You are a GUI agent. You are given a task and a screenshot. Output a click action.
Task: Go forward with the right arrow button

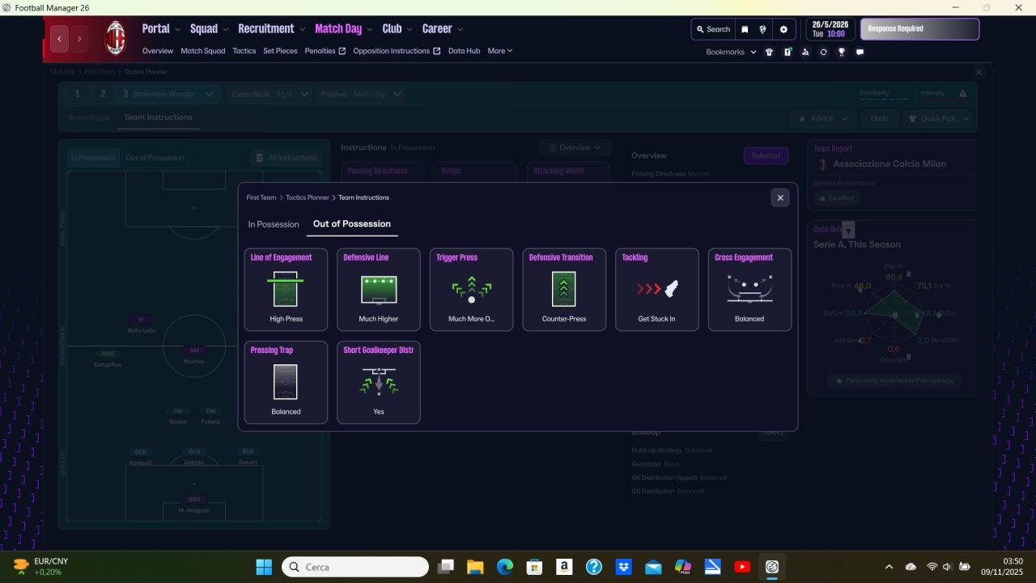[79, 38]
